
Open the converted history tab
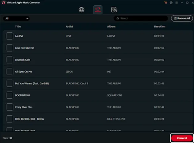tap(114, 10)
